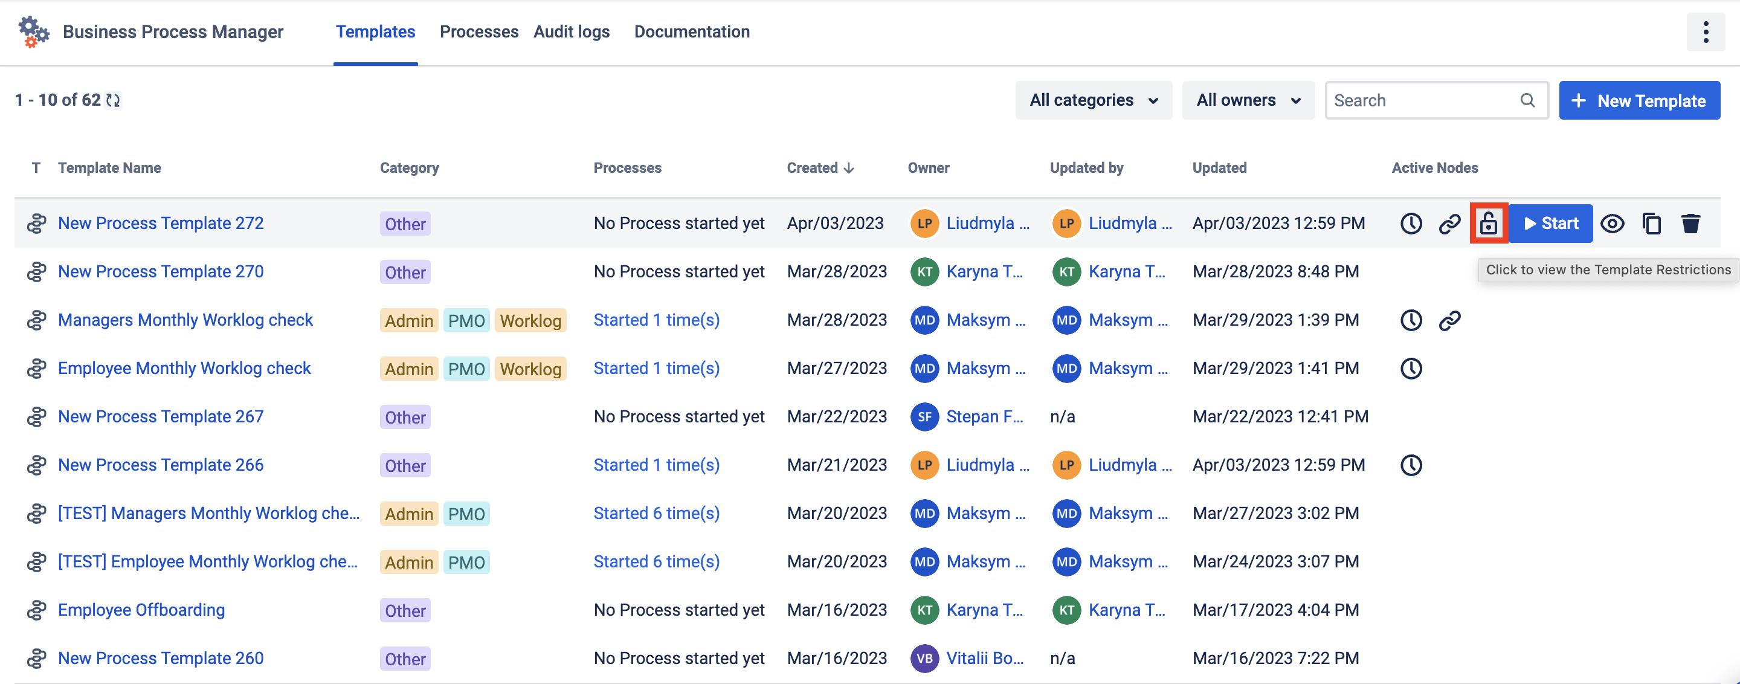Sort by the Created column header
1740x684 pixels.
click(819, 167)
